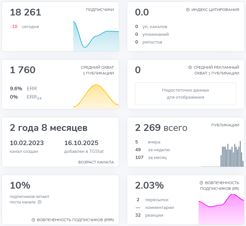Click help icon beside Индекс цитирования
The height and width of the screenshot is (226, 246).
coord(188,10)
